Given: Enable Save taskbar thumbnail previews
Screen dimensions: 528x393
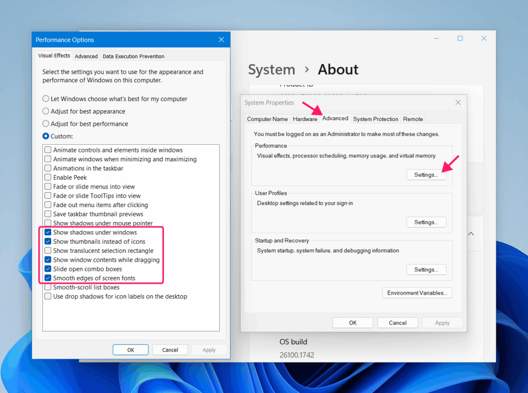Looking at the screenshot, I should coord(48,214).
